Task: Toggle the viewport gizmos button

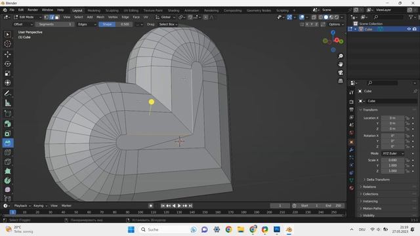Action: [289, 17]
